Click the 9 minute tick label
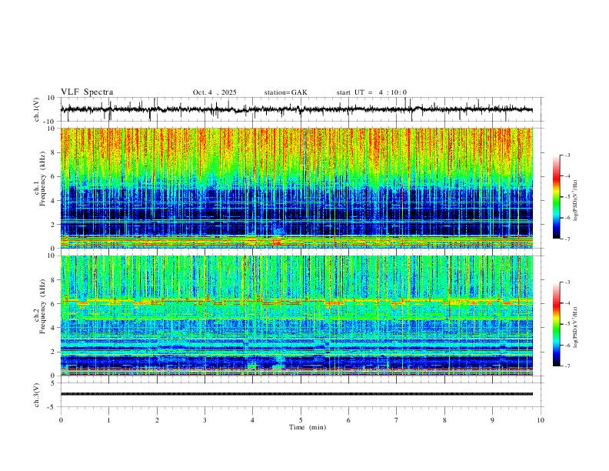609x471 pixels. tap(492, 420)
